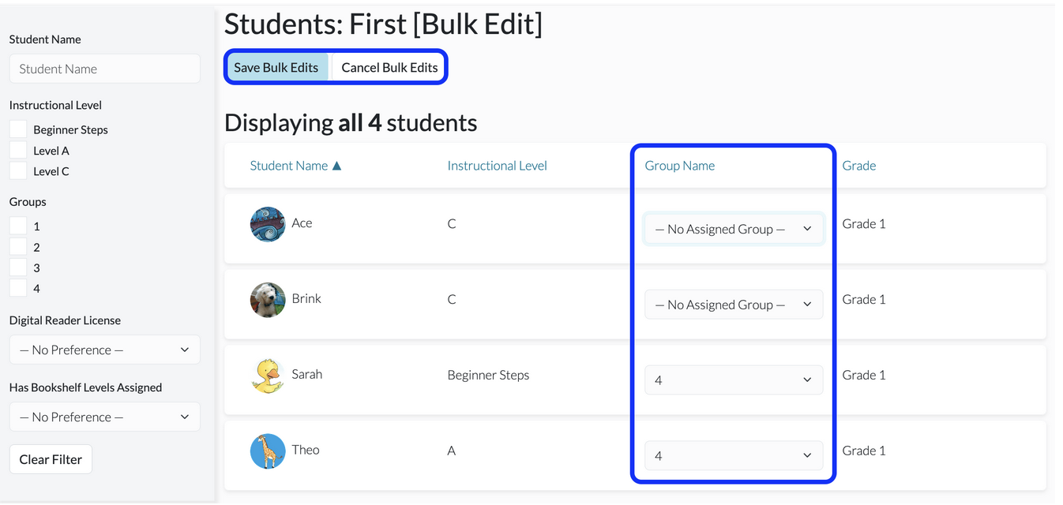Change Sarah's group dropdown from 4
This screenshot has height=505, width=1063.
tap(734, 380)
